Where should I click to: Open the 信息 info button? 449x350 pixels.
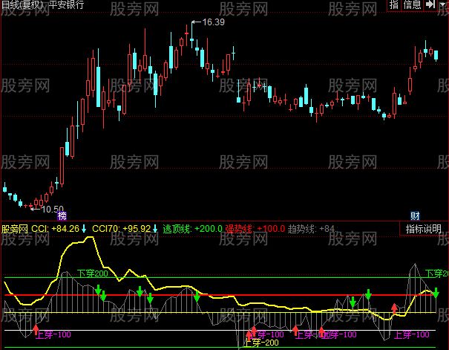coord(412,5)
